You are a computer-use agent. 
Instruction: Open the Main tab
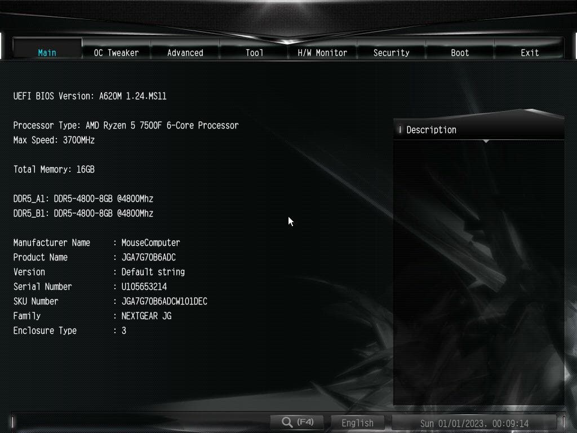(47, 48)
